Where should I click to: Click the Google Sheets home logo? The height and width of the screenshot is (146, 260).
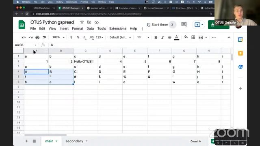pyautogui.click(x=22, y=25)
